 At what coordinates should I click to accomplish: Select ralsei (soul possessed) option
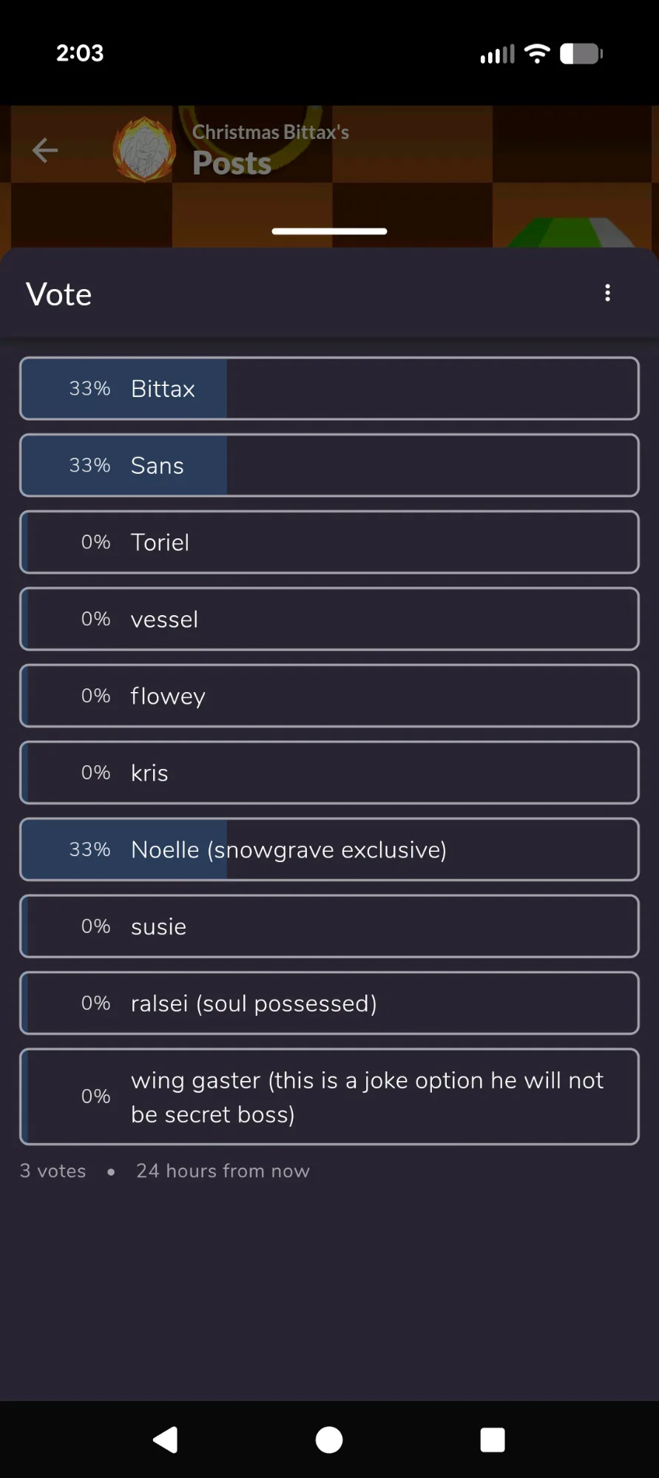point(329,1004)
